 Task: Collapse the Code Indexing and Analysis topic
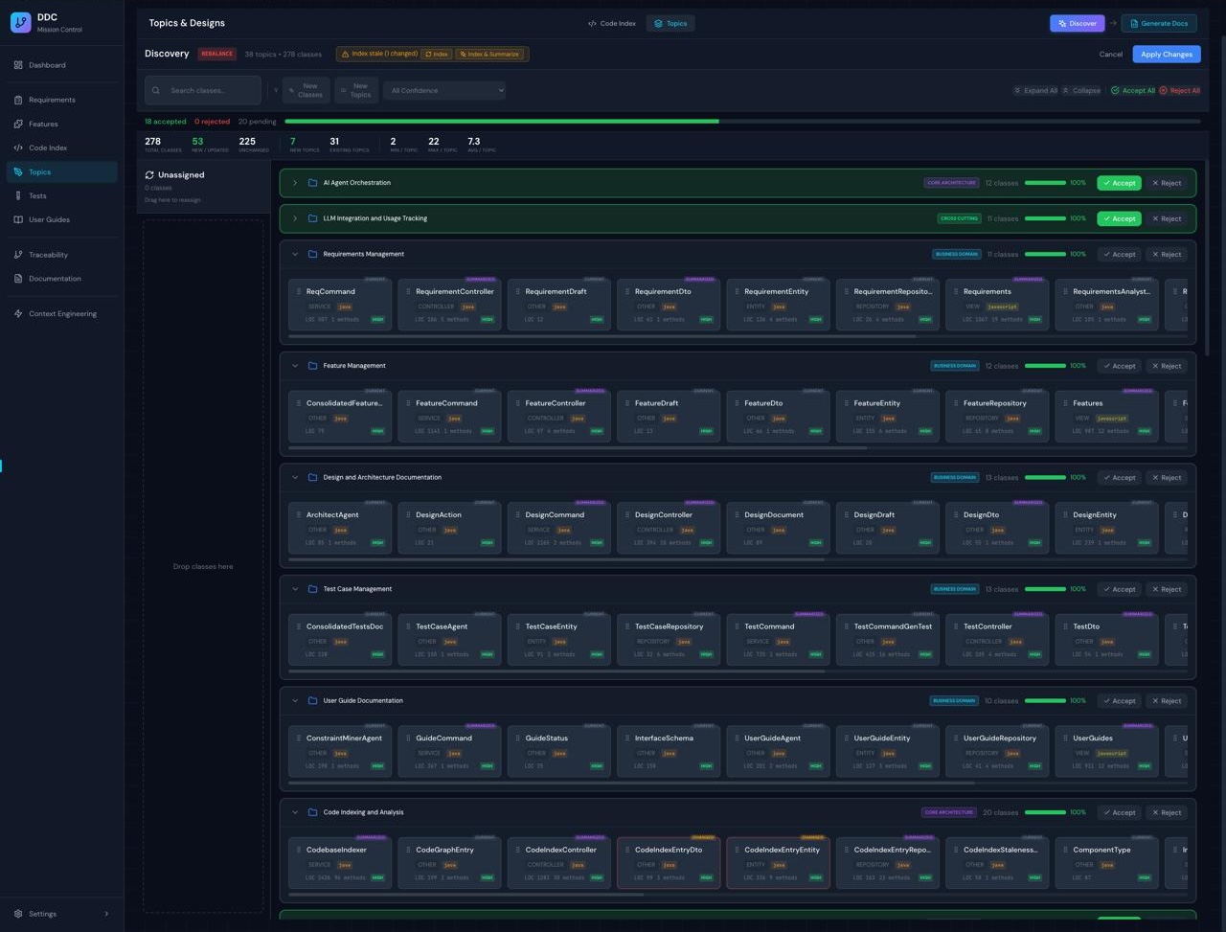click(x=295, y=812)
